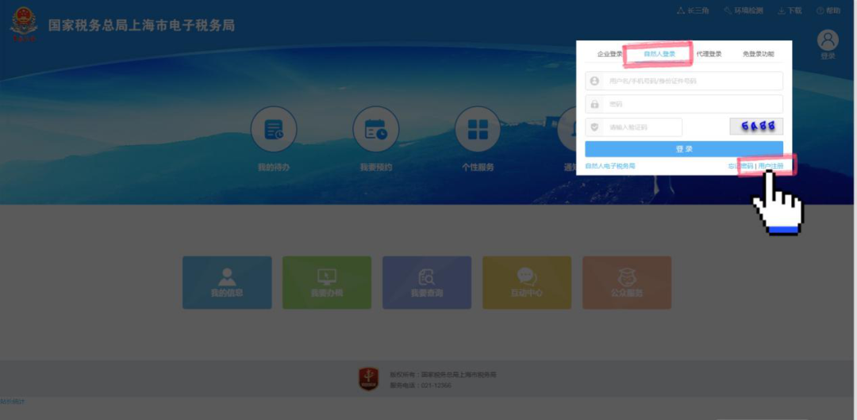
Task: Open the 我的待办 circle icon
Action: [274, 129]
